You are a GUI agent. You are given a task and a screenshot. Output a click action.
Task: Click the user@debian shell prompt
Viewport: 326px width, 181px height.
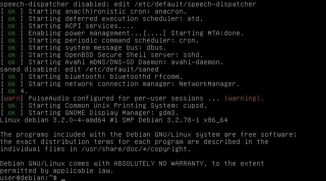pos(29,178)
